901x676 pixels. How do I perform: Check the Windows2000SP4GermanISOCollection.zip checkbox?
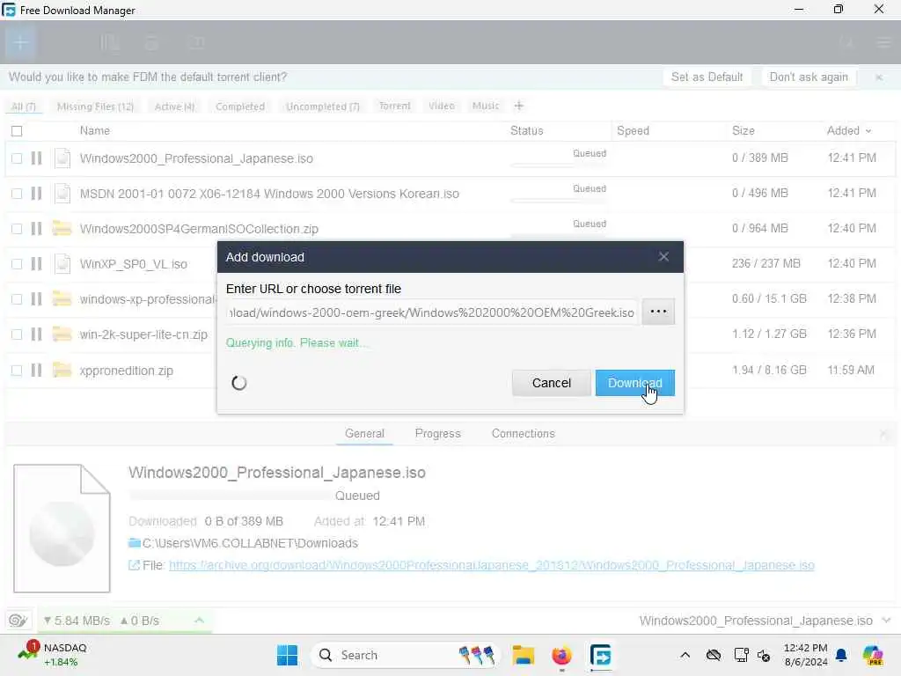[x=17, y=228]
